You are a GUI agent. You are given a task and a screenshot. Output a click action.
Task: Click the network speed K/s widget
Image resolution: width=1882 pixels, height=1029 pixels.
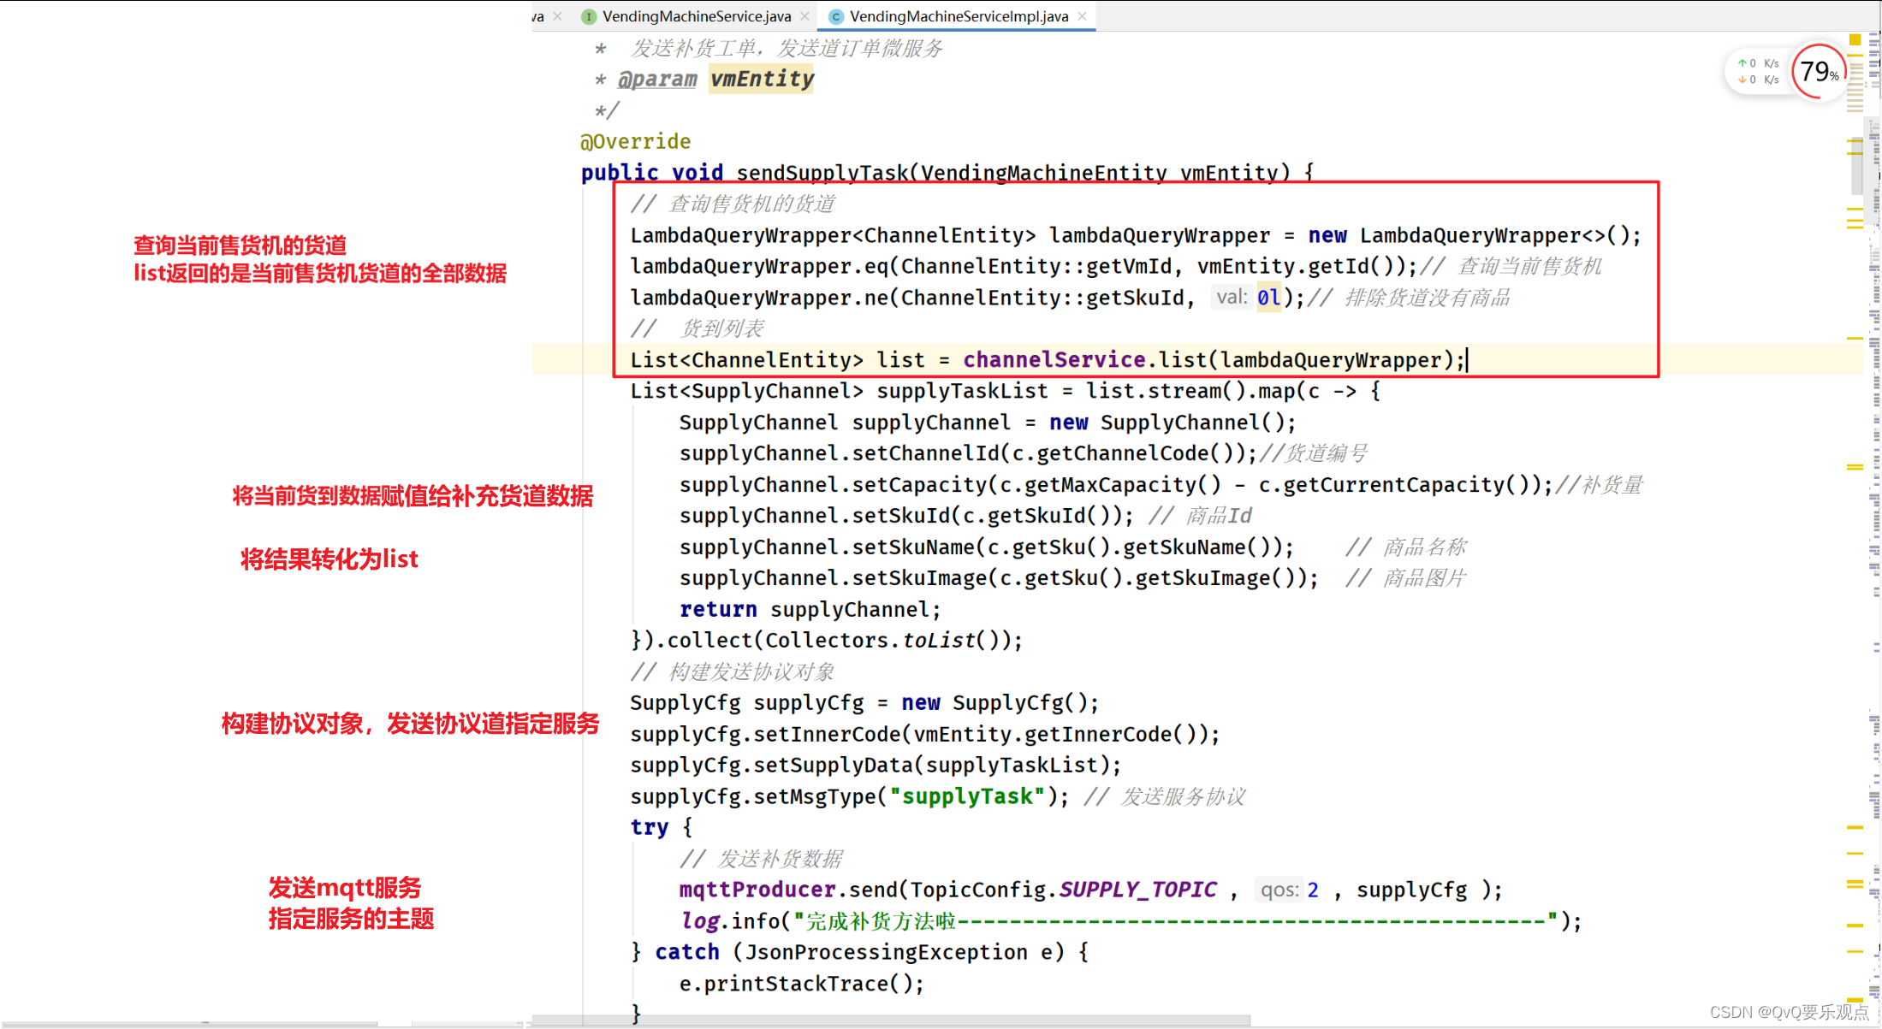1759,72
